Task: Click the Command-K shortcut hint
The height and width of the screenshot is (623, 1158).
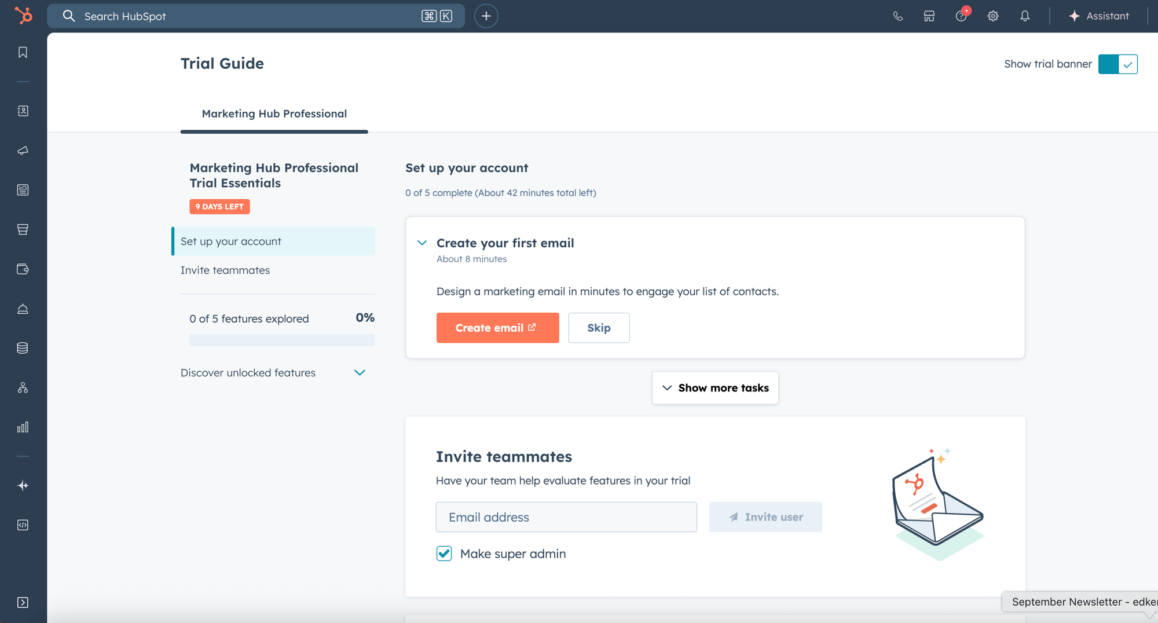Action: click(x=437, y=16)
